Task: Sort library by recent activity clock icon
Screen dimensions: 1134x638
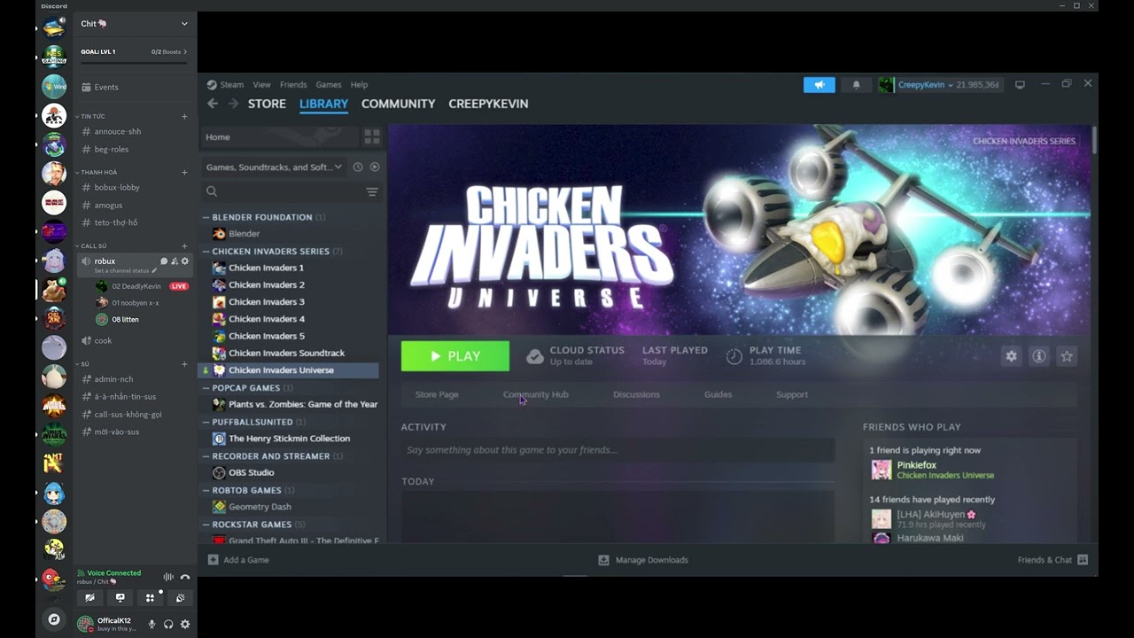Action: (x=358, y=167)
